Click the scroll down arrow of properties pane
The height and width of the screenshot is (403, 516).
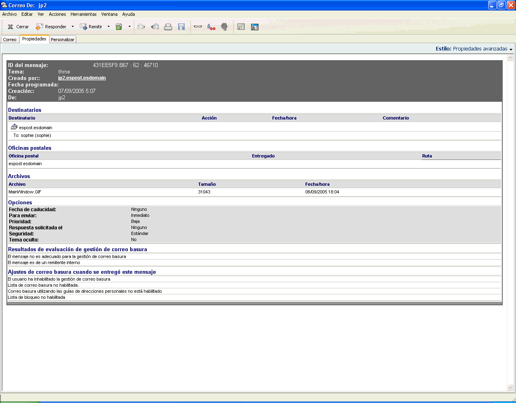[x=510, y=388]
